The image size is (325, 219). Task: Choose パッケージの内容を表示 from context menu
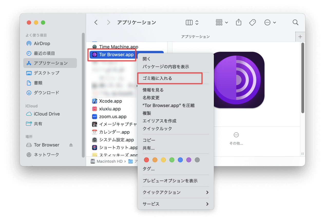click(176, 67)
